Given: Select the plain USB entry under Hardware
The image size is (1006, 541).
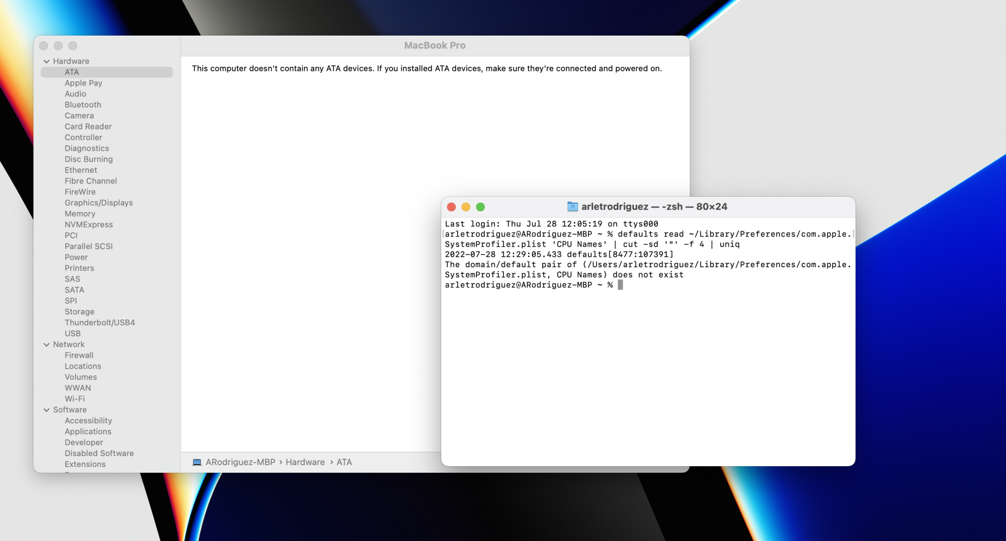Looking at the screenshot, I should click(72, 334).
